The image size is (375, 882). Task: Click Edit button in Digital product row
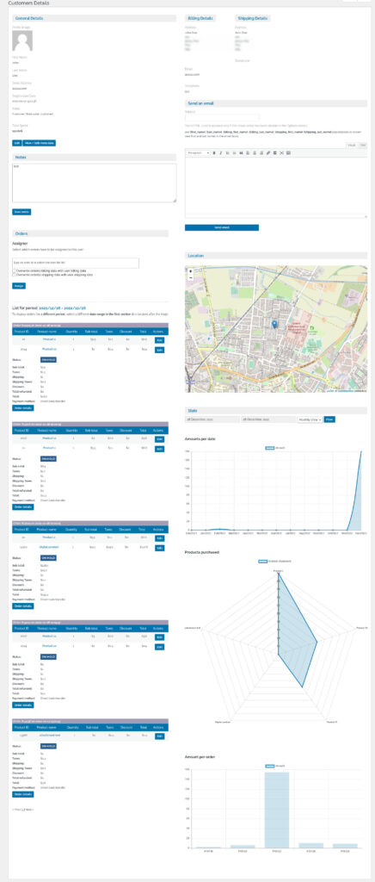click(x=159, y=547)
